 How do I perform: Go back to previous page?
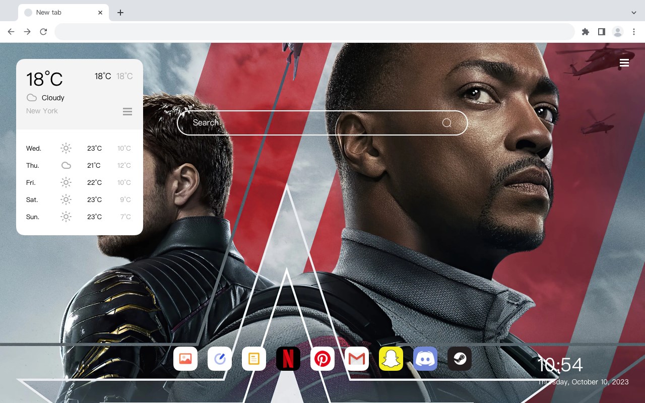(11, 32)
